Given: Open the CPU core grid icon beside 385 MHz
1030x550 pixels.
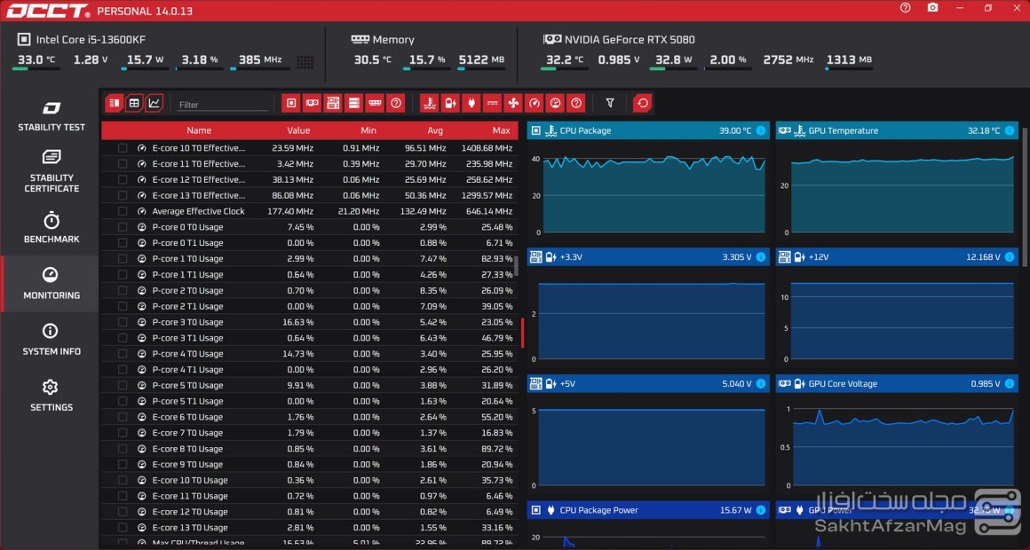Looking at the screenshot, I should [305, 62].
